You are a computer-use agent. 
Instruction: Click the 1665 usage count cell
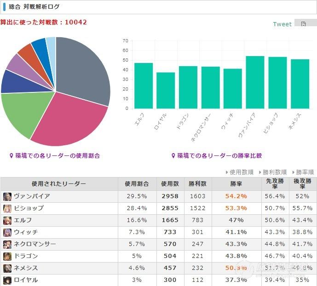click(x=170, y=220)
